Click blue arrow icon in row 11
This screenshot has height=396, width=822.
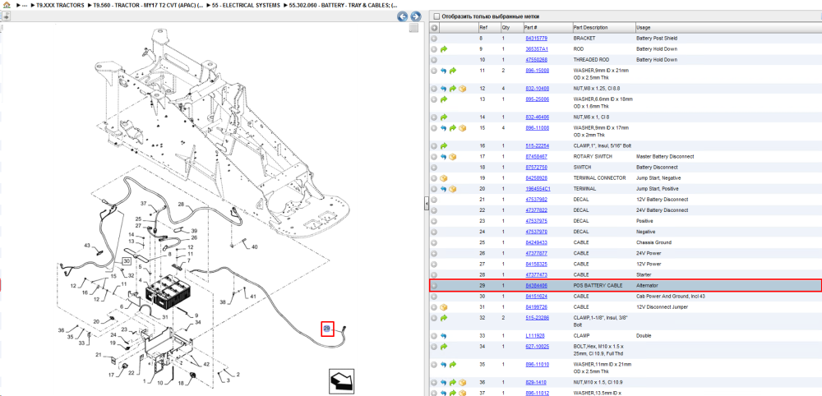click(444, 70)
